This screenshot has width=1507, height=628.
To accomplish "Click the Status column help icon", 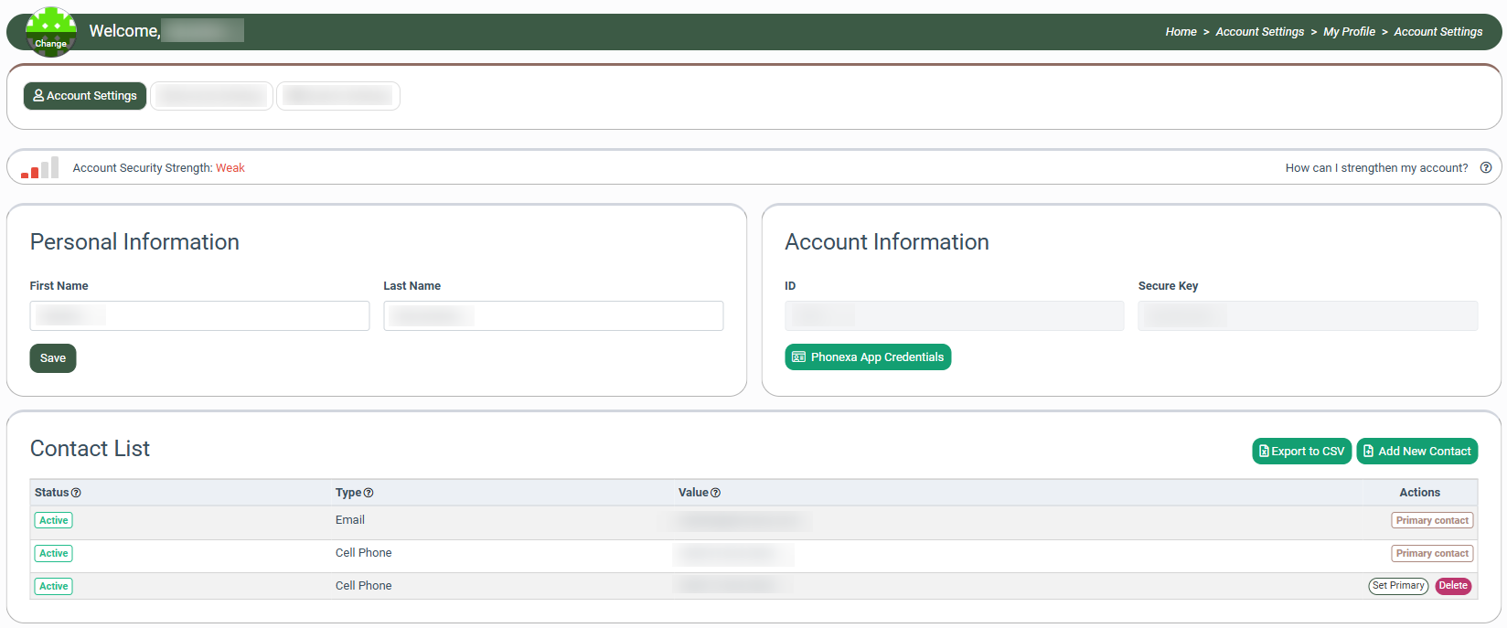I will click(x=76, y=493).
